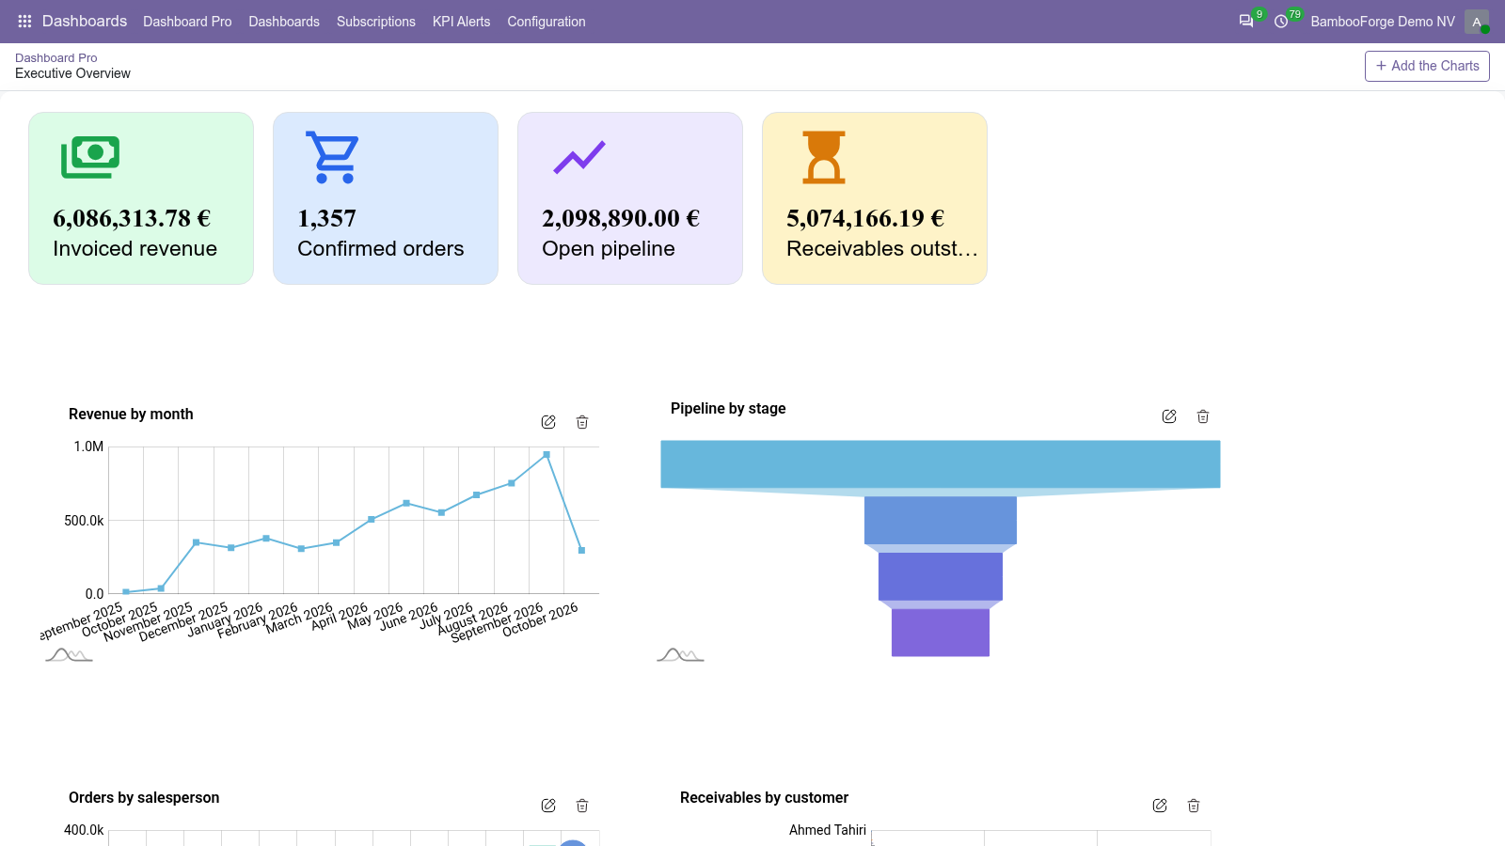This screenshot has height=846, width=1505.
Task: Open the BambooForge Demo NV company switcher
Action: coord(1383,22)
